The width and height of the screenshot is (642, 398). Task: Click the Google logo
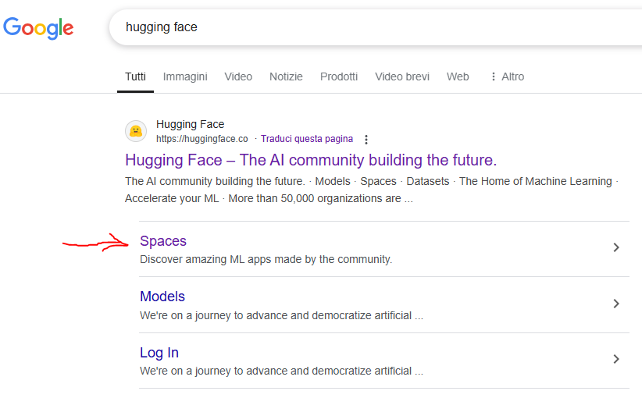(x=38, y=28)
